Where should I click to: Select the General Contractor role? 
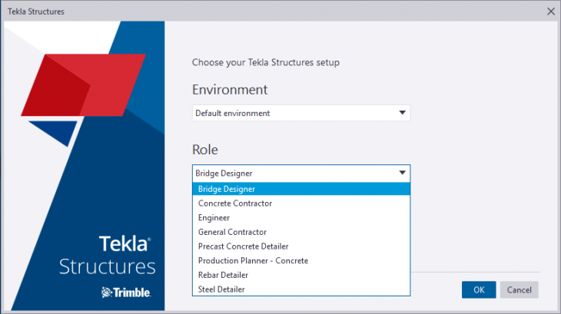click(232, 232)
